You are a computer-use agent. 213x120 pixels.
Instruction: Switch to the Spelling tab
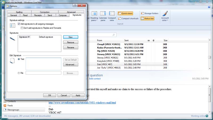(19, 12)
